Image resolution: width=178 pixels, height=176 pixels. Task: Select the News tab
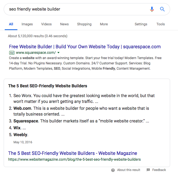coord(64,24)
